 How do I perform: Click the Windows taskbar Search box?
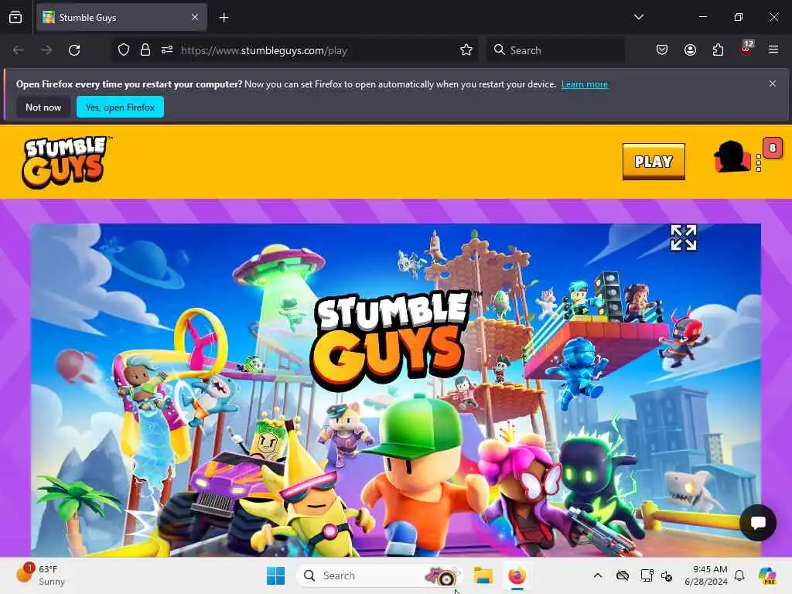tap(379, 575)
